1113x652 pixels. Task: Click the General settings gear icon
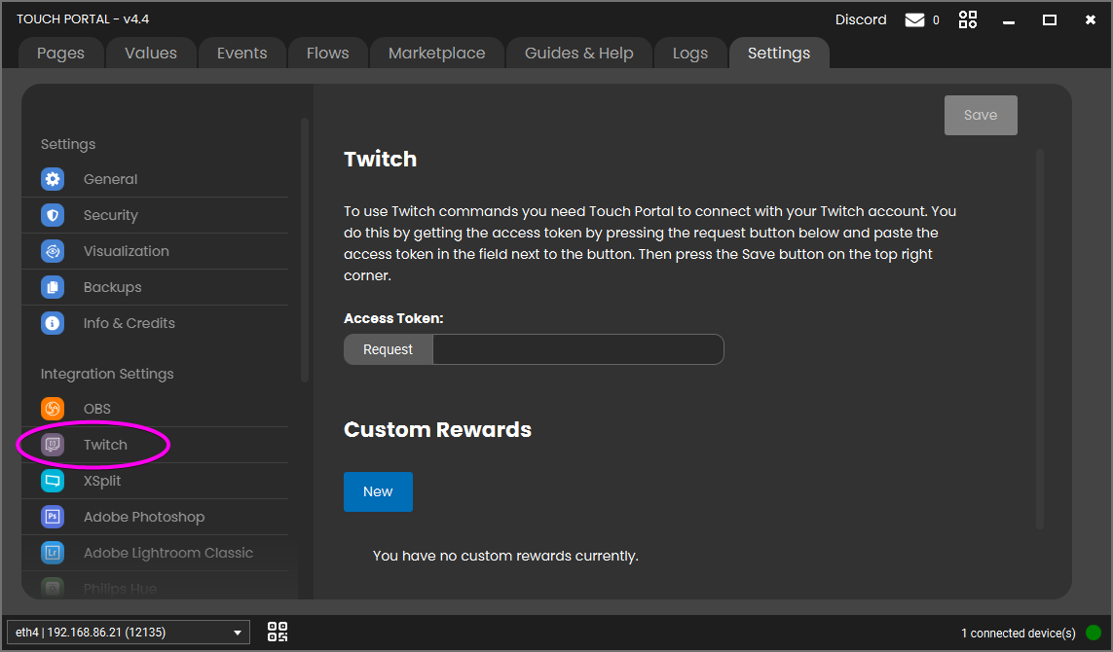pos(53,179)
